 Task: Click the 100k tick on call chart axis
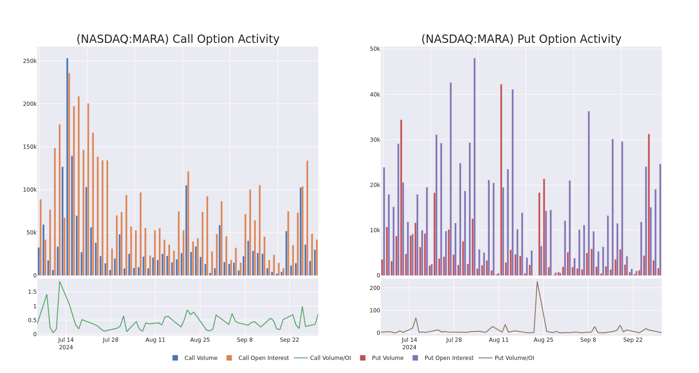pos(30,190)
